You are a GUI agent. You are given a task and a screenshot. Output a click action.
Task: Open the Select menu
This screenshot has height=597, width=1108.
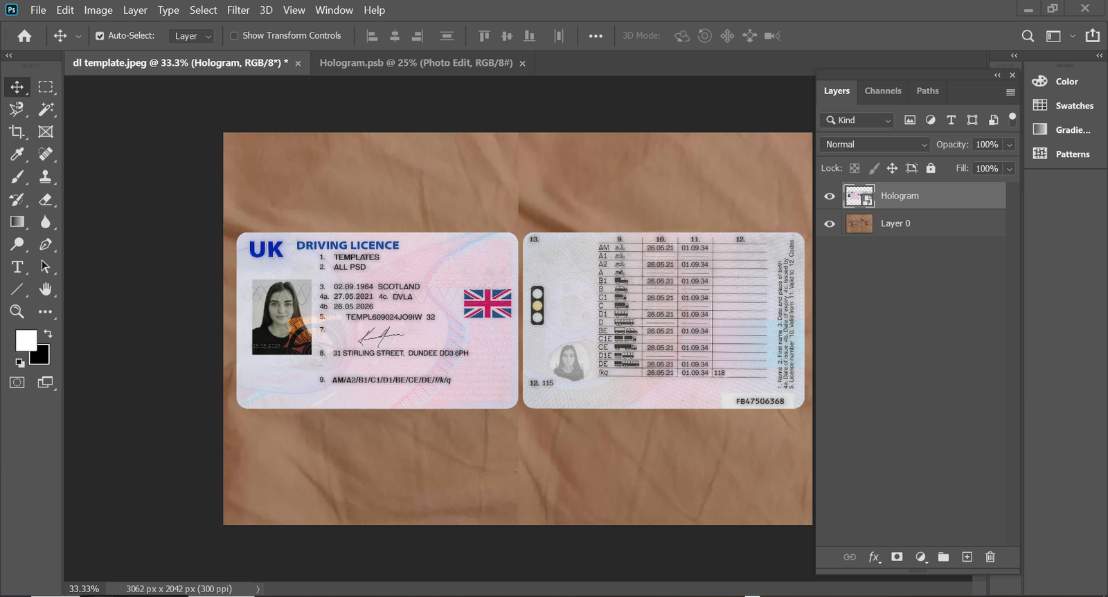pyautogui.click(x=203, y=10)
